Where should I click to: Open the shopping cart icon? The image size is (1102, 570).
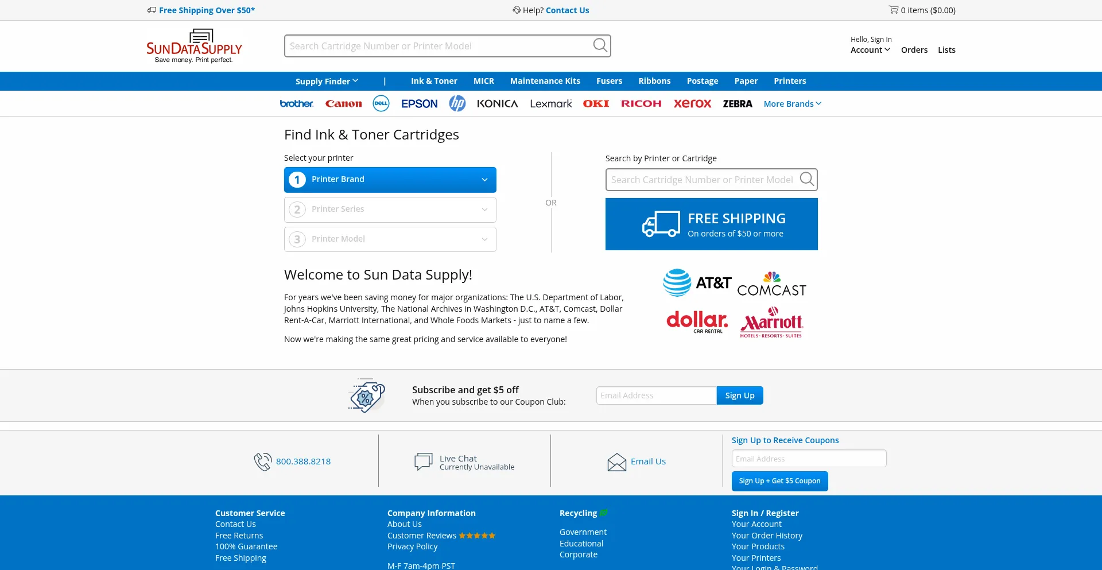[x=894, y=10]
